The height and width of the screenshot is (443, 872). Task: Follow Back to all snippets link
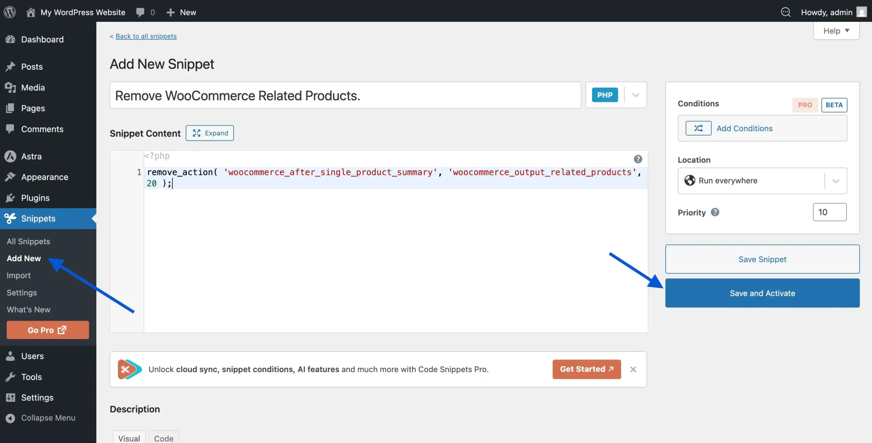pyautogui.click(x=146, y=36)
